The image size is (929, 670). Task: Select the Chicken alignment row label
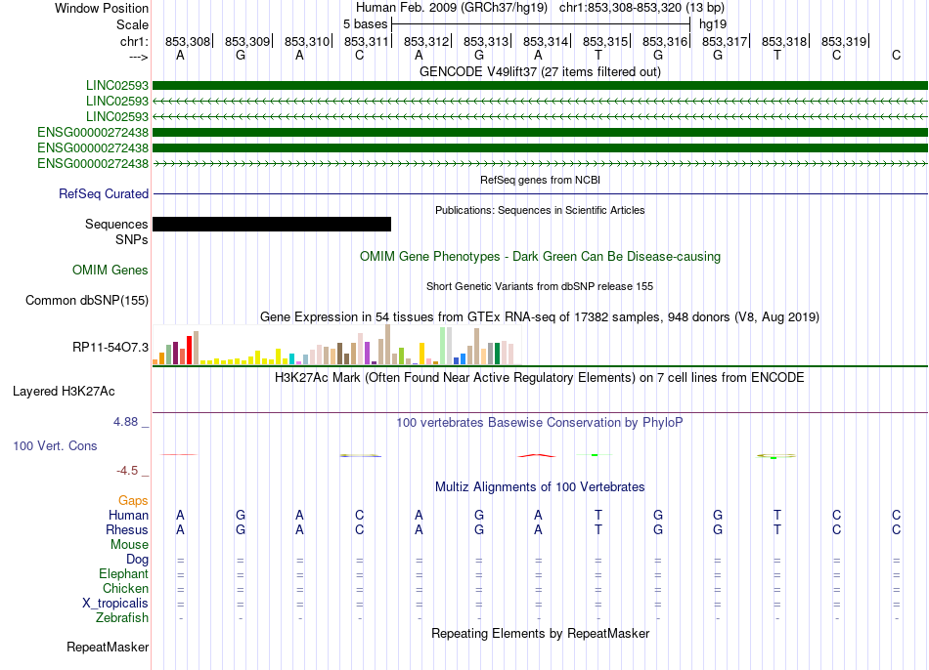125,588
